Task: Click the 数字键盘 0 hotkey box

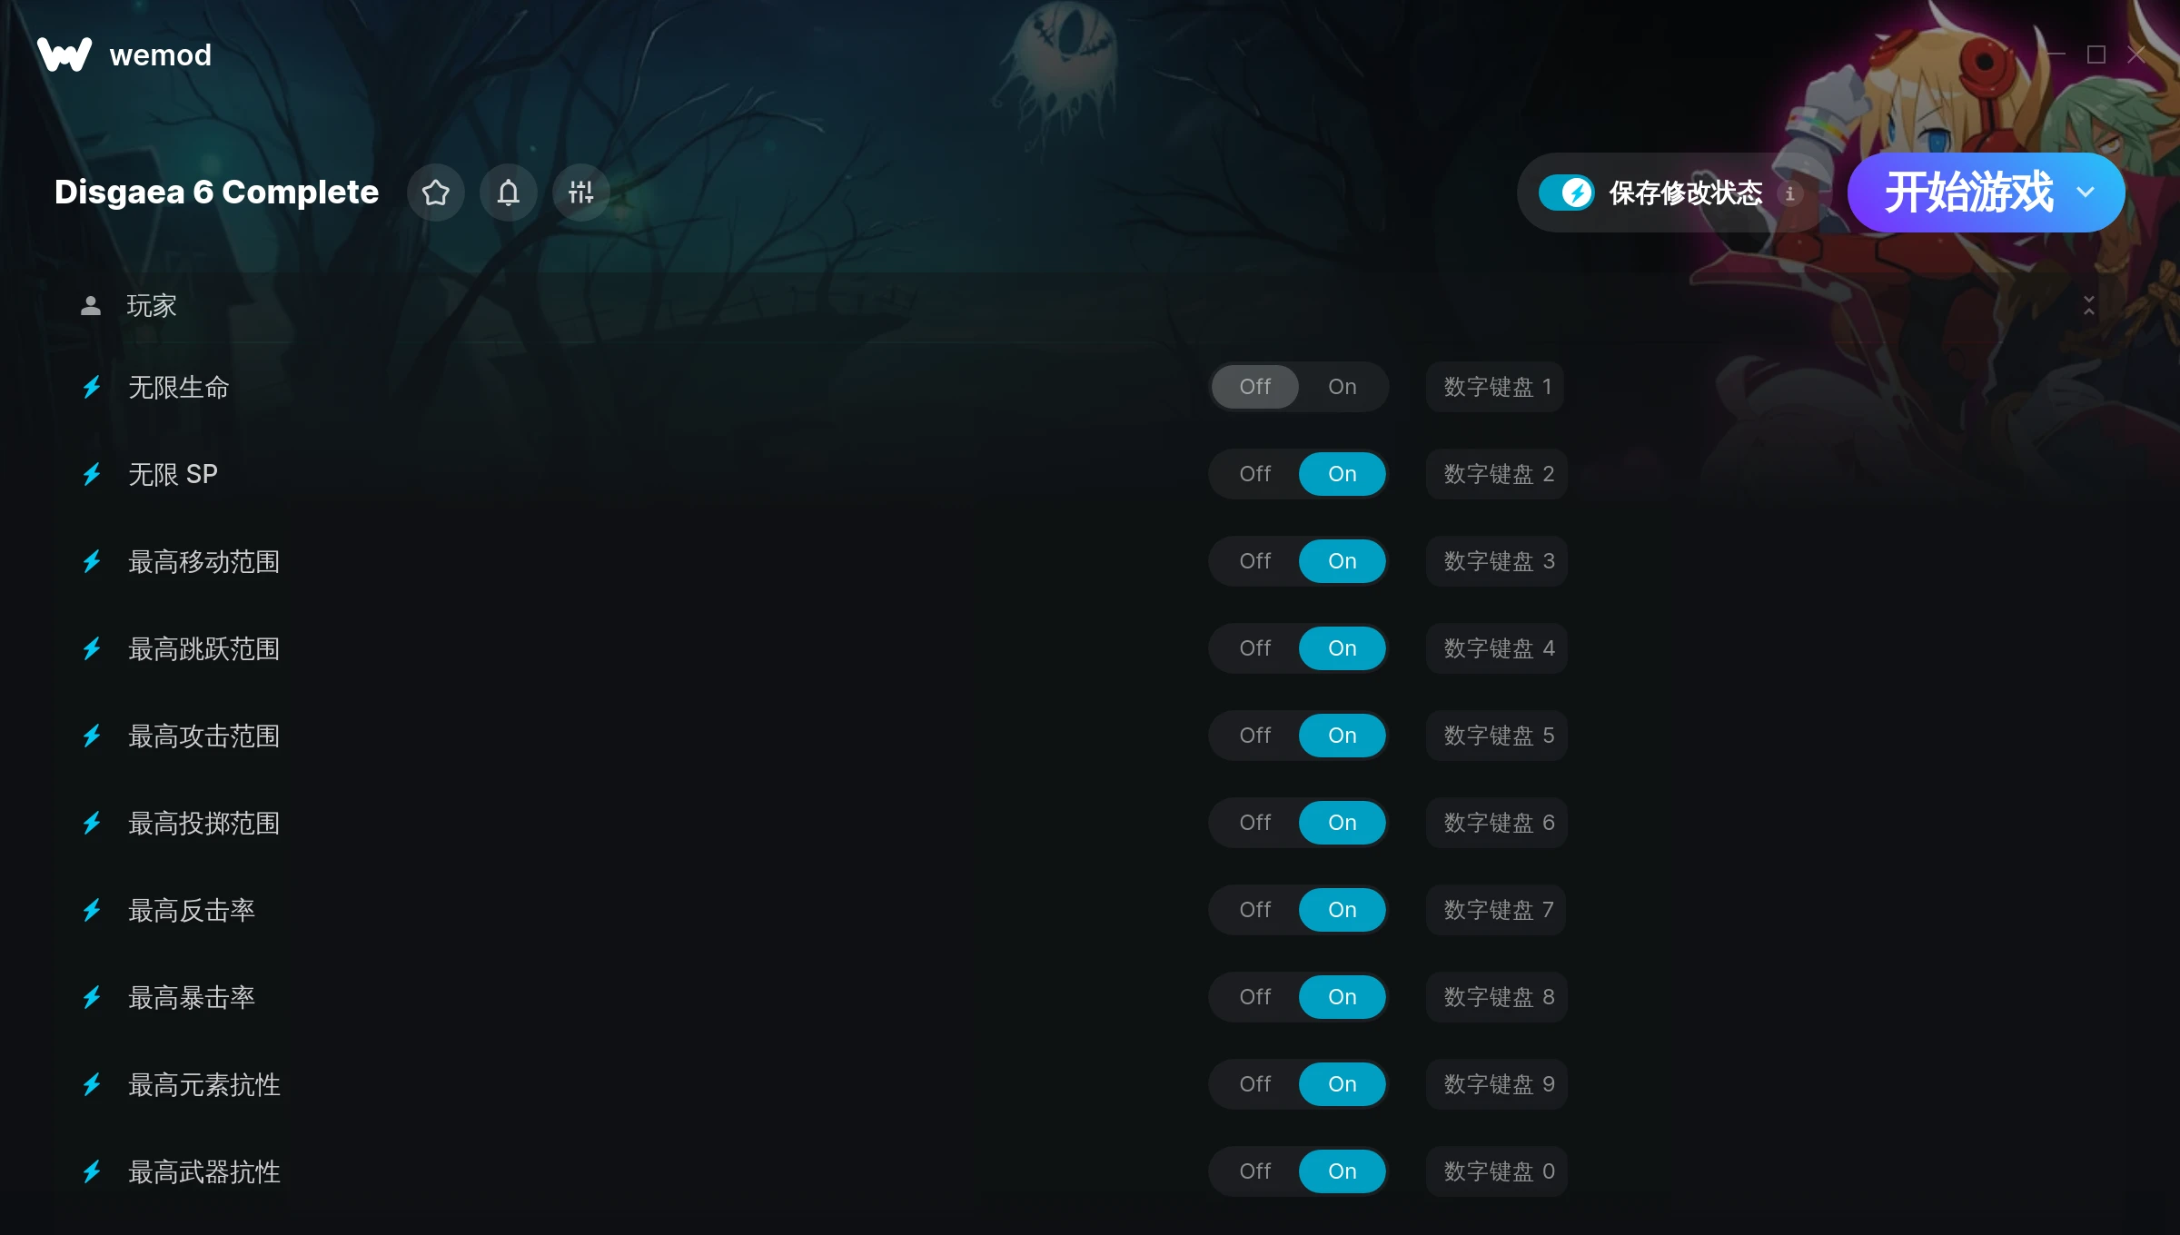Action: (x=1497, y=1171)
